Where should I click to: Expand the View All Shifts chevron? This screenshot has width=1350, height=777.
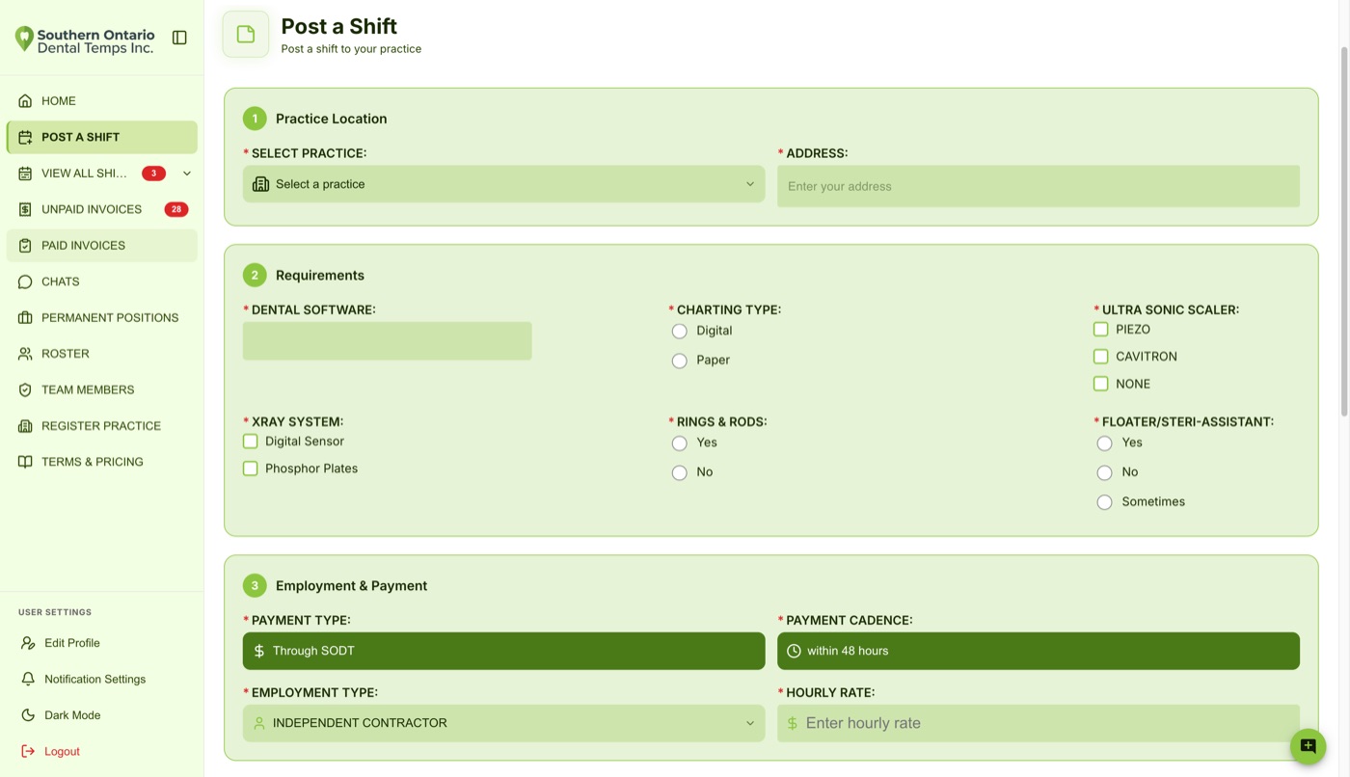coord(186,174)
